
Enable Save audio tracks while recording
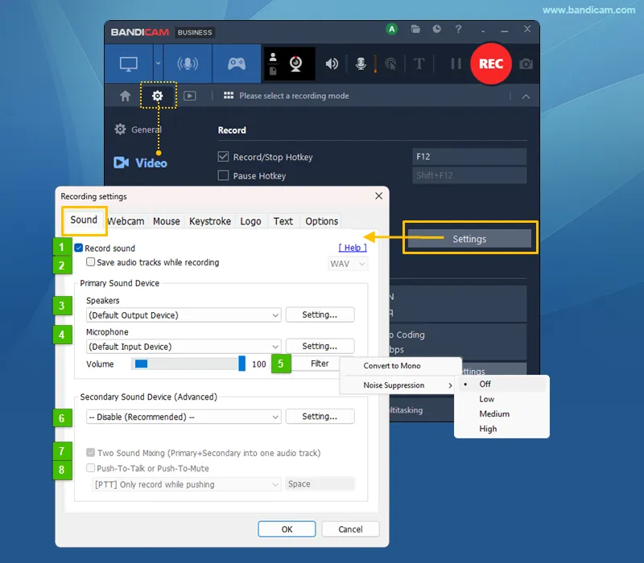click(90, 262)
